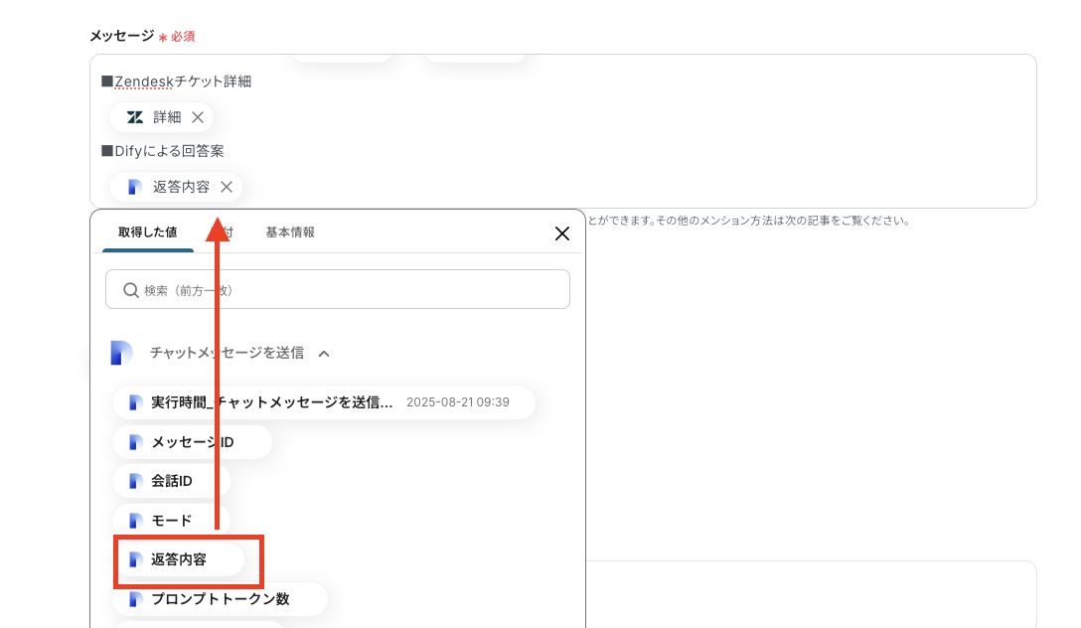The image size is (1081, 628).
Task: Click the highlighted 返答内容 list entry
Action: click(179, 559)
